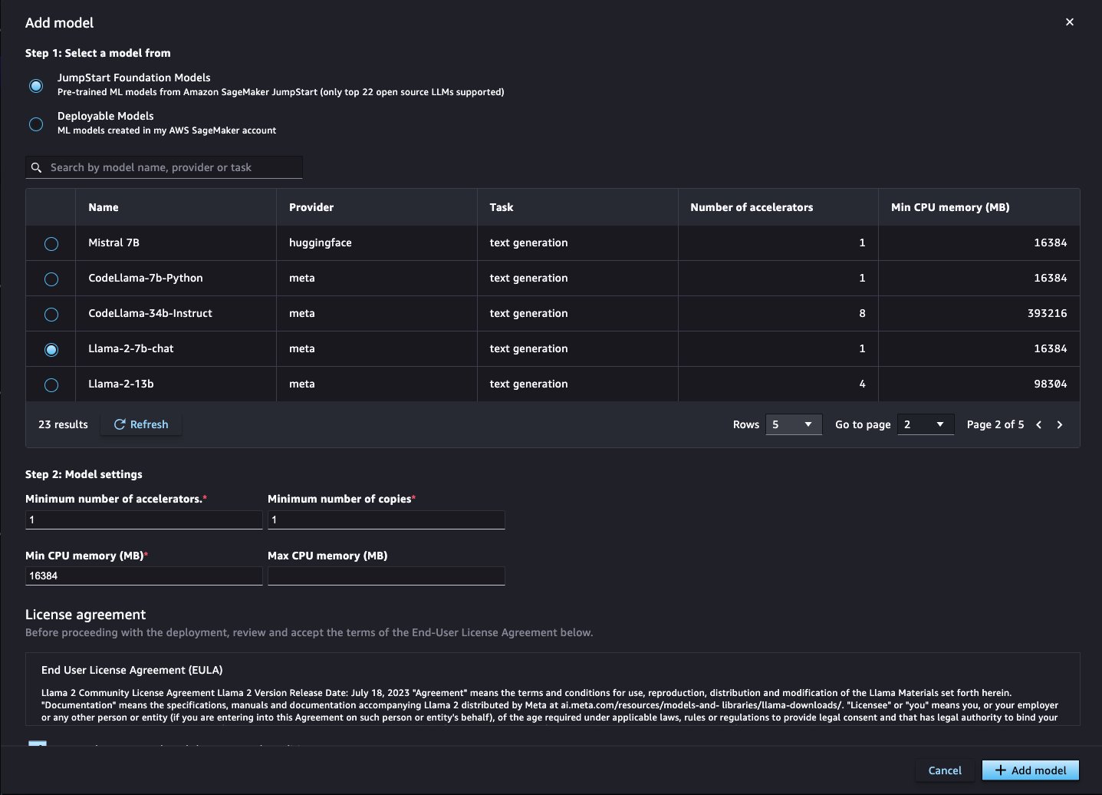Choose CodeLlama-7b-Python radio button
Image resolution: width=1102 pixels, height=795 pixels.
51,279
